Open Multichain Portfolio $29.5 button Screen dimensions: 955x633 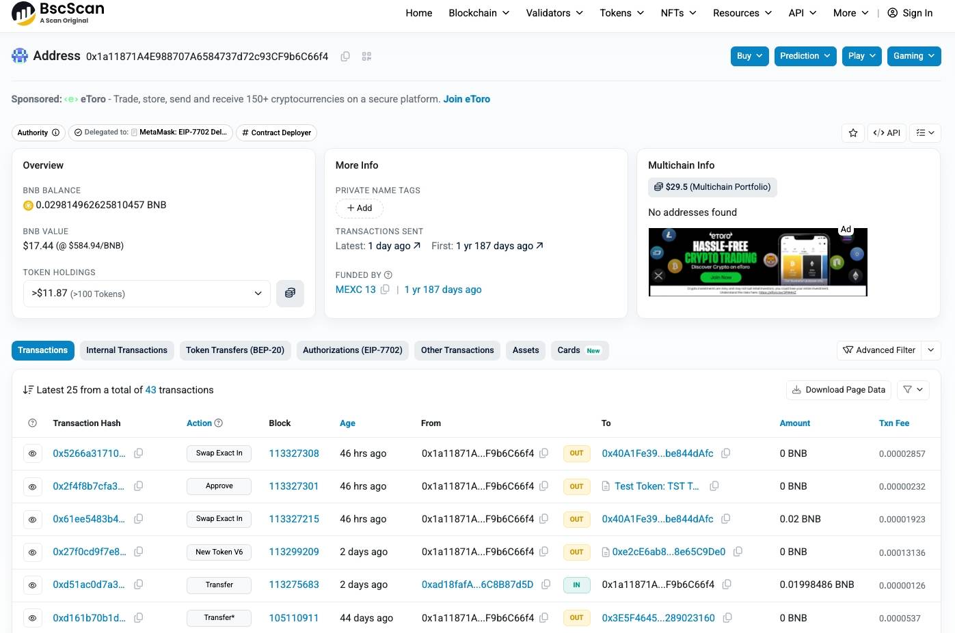[713, 186]
